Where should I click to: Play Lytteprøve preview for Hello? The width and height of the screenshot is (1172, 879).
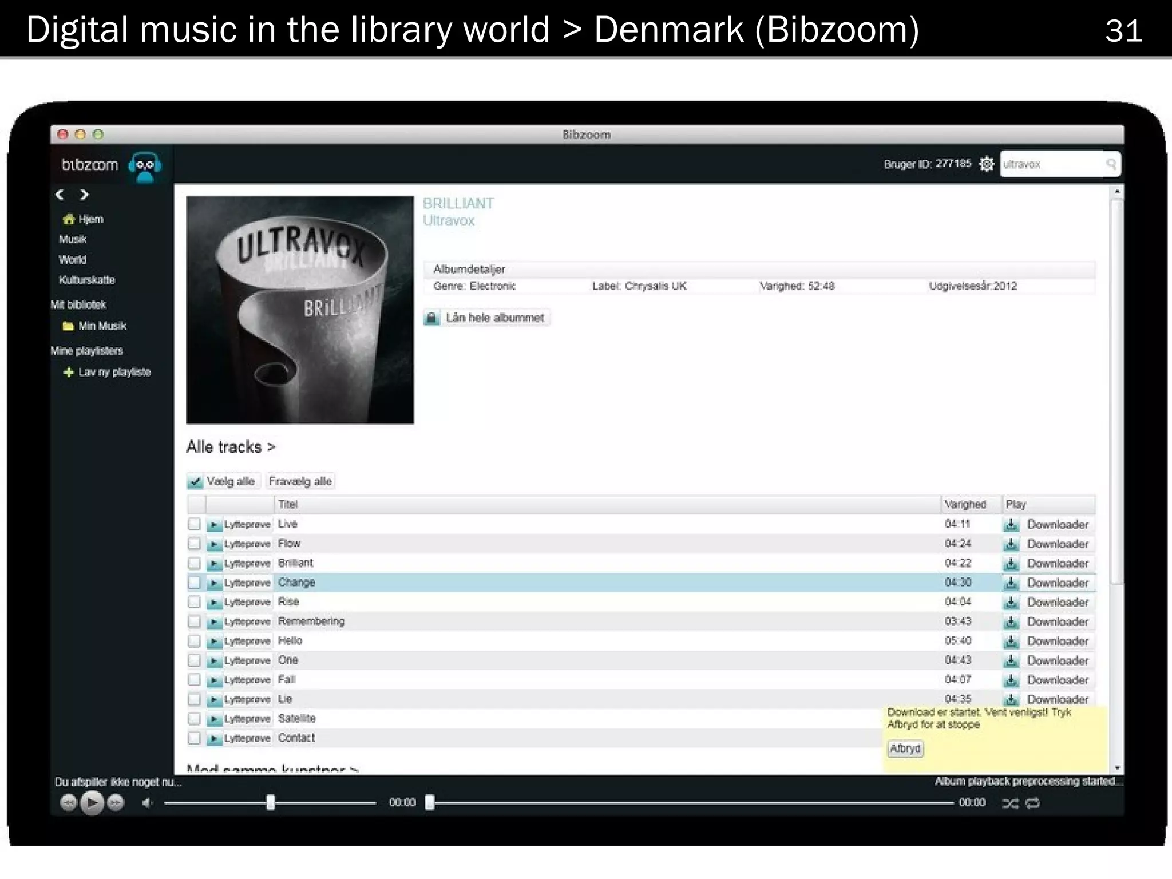[214, 642]
